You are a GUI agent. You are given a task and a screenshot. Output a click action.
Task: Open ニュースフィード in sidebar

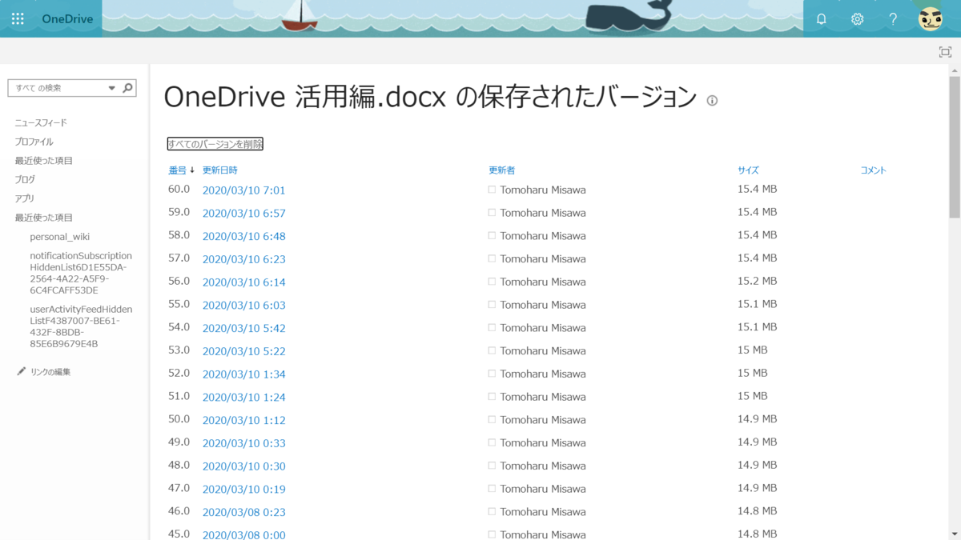pos(41,122)
